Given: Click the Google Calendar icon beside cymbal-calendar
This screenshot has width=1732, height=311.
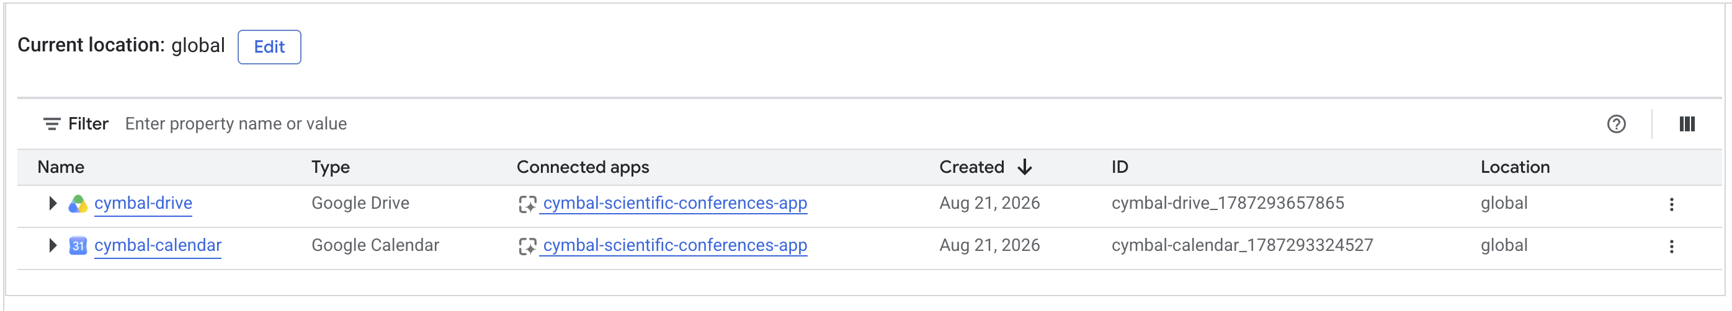Looking at the screenshot, I should tap(78, 246).
